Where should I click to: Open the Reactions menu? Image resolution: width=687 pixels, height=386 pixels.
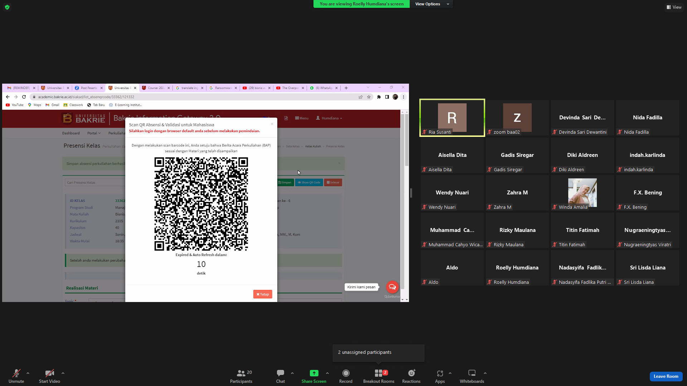click(x=411, y=376)
